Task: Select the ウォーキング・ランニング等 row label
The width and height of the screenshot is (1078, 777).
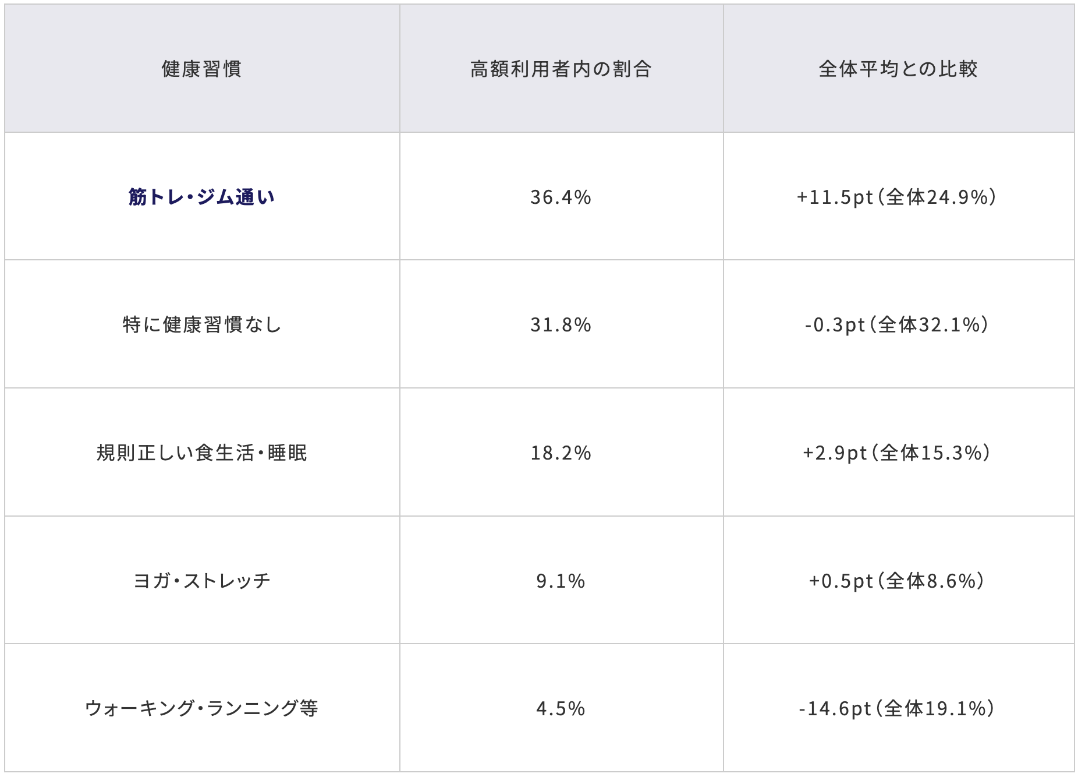Action: point(201,708)
